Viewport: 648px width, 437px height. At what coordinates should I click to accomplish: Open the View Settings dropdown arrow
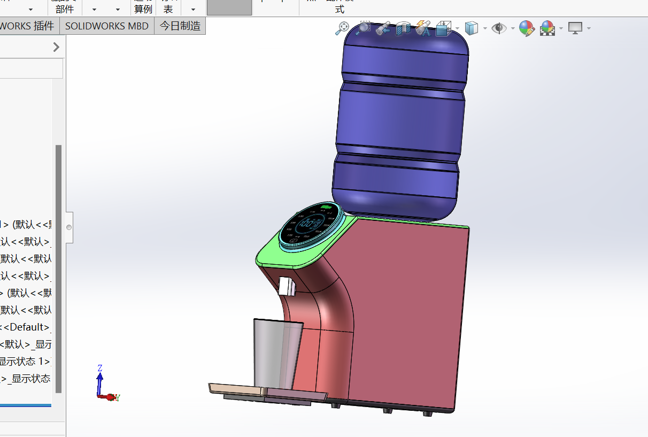point(589,28)
